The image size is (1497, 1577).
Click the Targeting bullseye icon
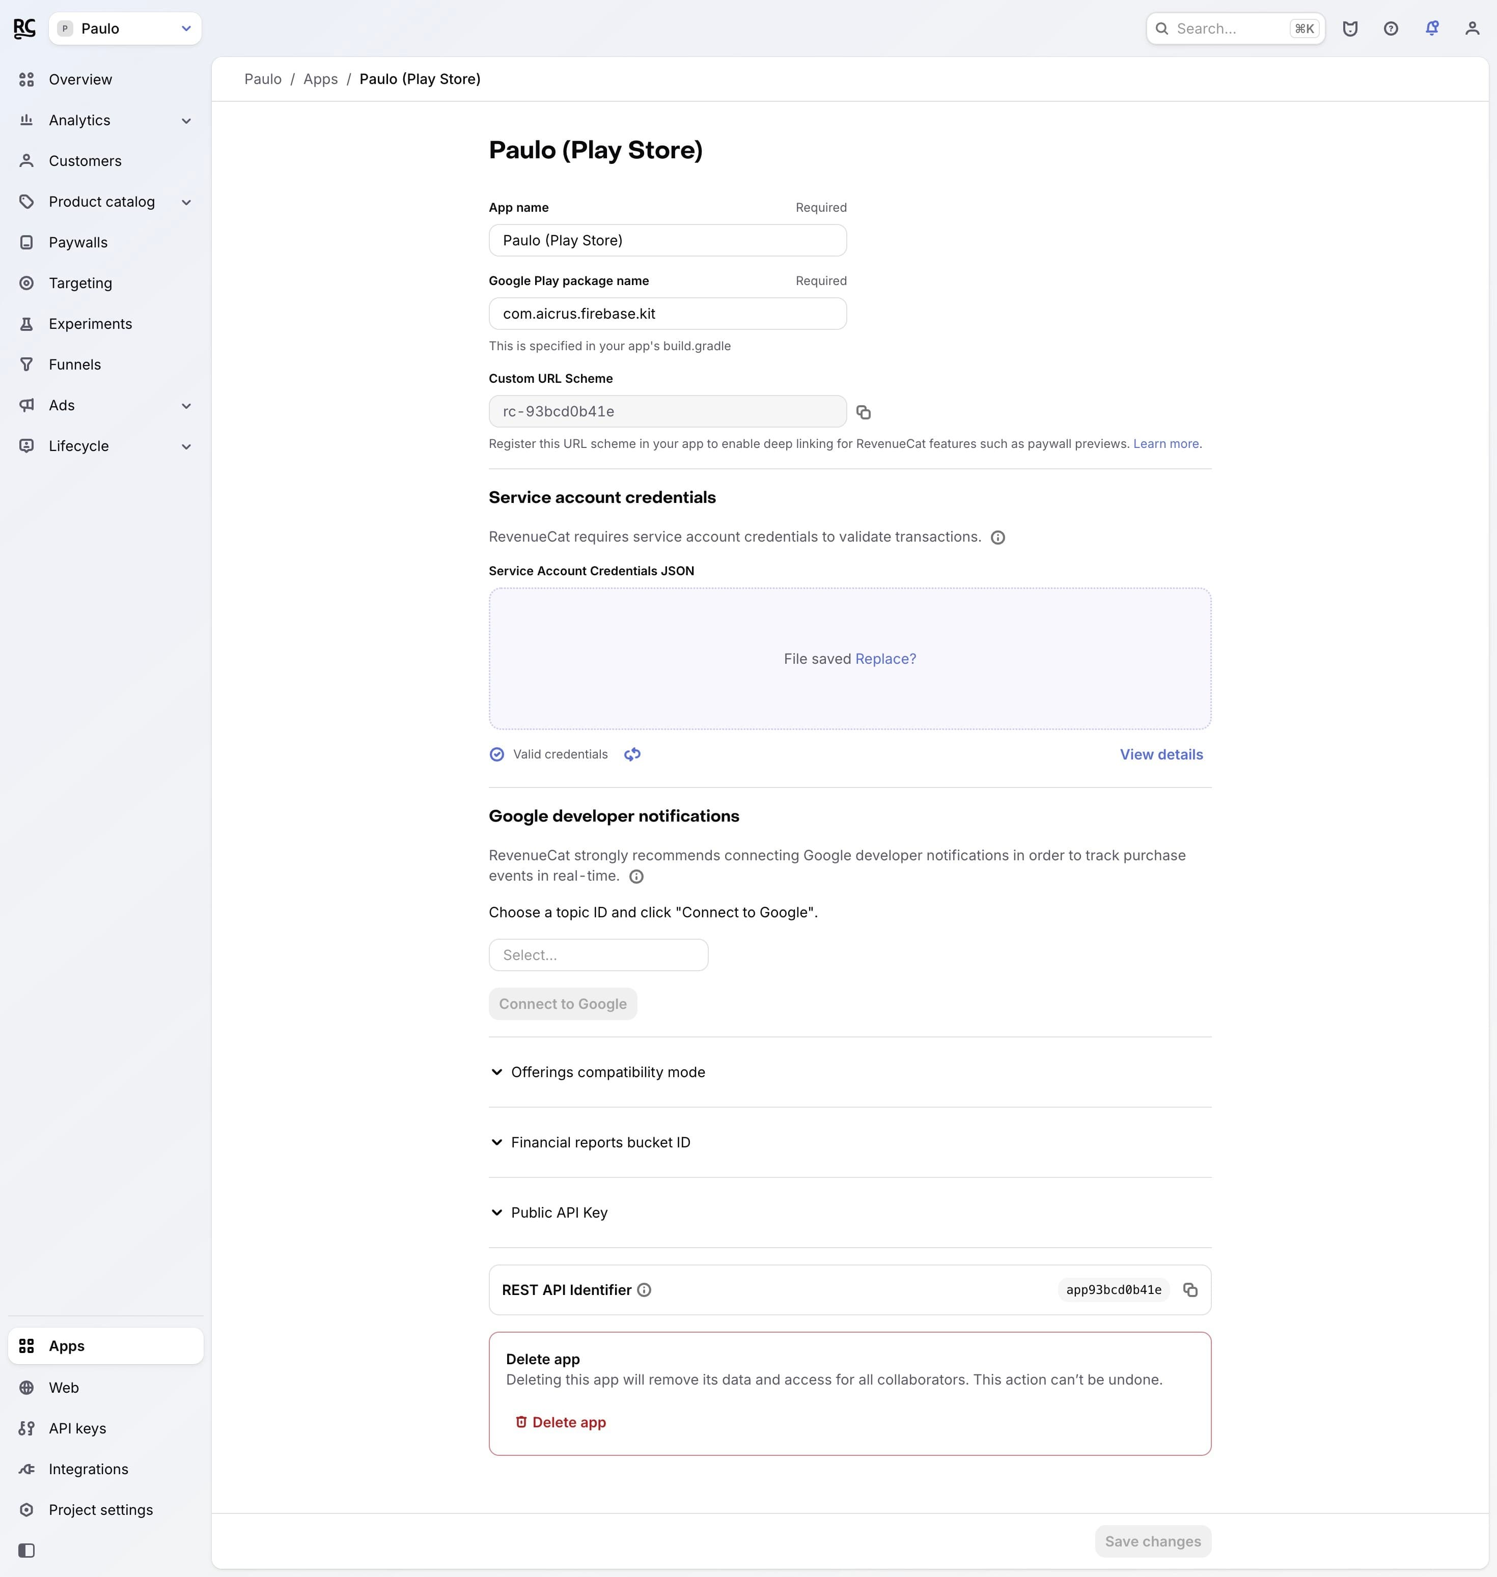point(26,283)
